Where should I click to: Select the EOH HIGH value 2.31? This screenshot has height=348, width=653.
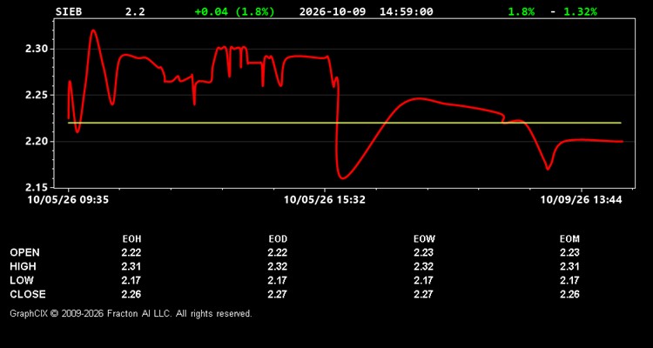tap(131, 266)
